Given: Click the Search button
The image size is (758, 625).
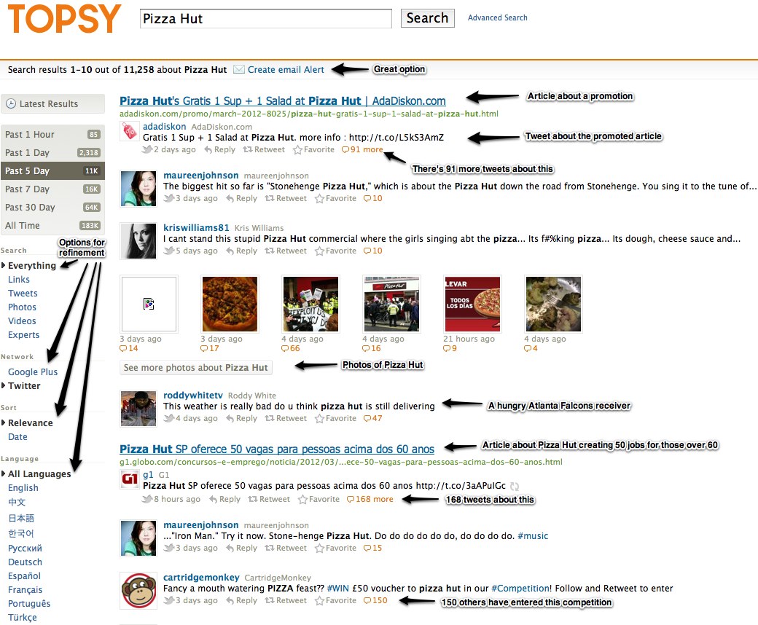Looking at the screenshot, I should tap(427, 18).
